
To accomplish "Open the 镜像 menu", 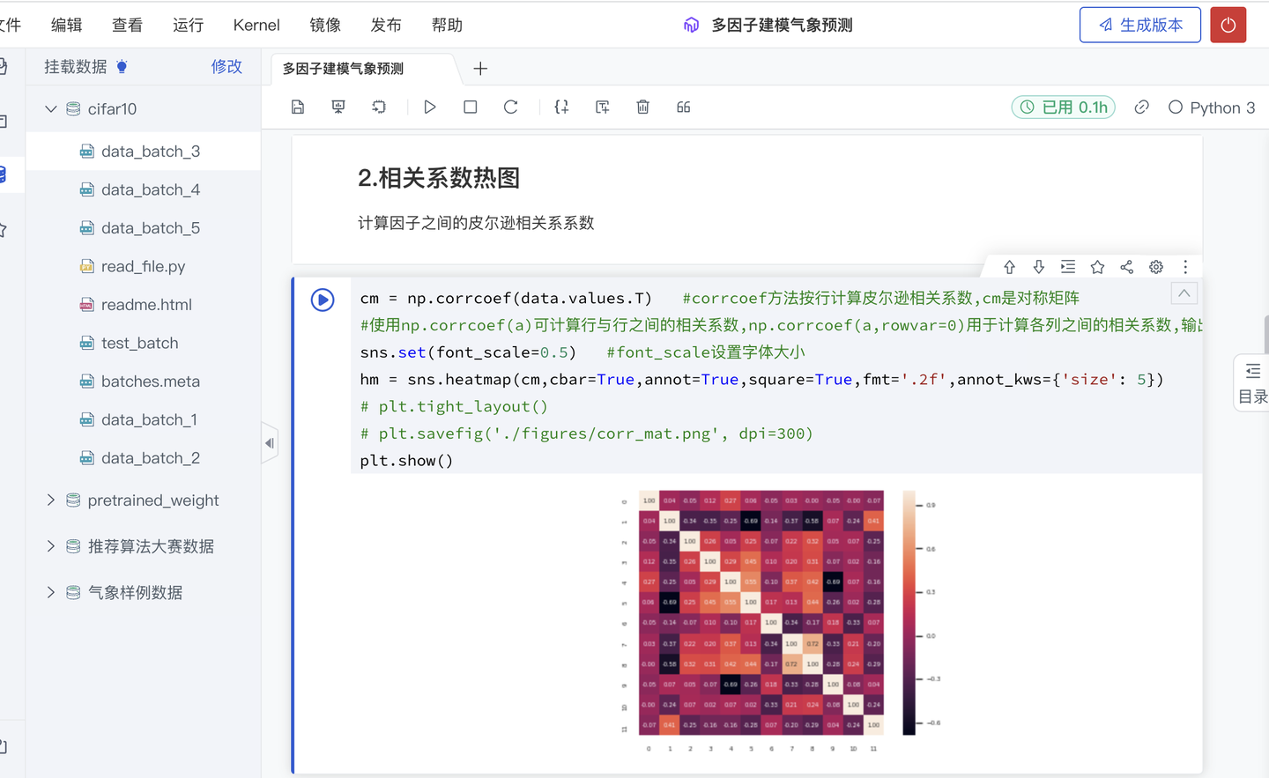I will click(325, 25).
